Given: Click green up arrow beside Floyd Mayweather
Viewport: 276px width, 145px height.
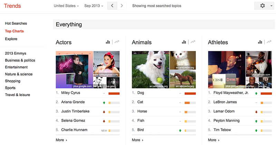Looking at the screenshot, I should 256,93.
